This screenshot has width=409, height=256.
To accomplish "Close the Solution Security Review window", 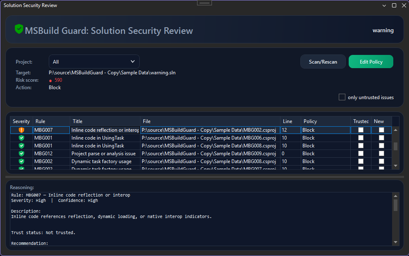I will click(x=404, y=5).
